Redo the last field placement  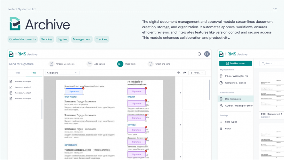(184, 73)
